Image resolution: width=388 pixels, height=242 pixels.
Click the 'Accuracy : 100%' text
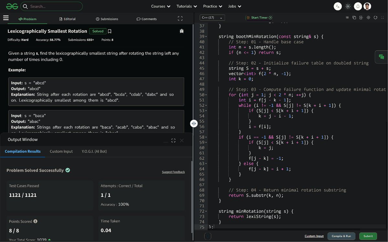[115, 204]
